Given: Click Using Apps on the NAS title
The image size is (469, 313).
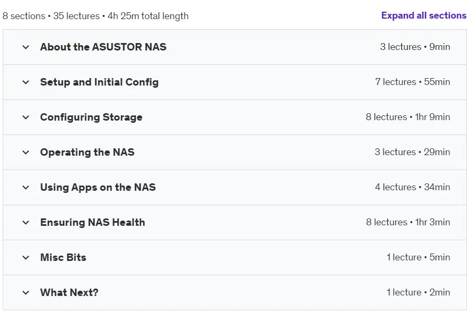Looking at the screenshot, I should pyautogui.click(x=98, y=187).
